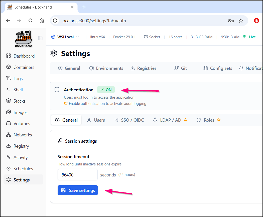Switch to the Environments settings tab
Image resolution: width=263 pixels, height=217 pixels.
(106, 68)
